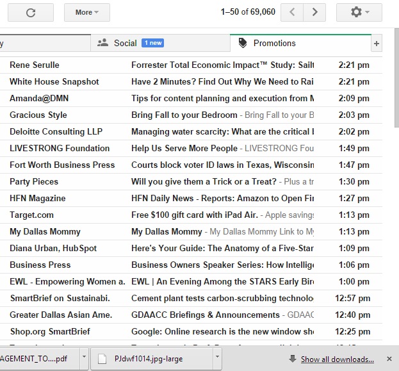Open the White House Snapshot email
The height and width of the screenshot is (371, 399).
(x=192, y=81)
